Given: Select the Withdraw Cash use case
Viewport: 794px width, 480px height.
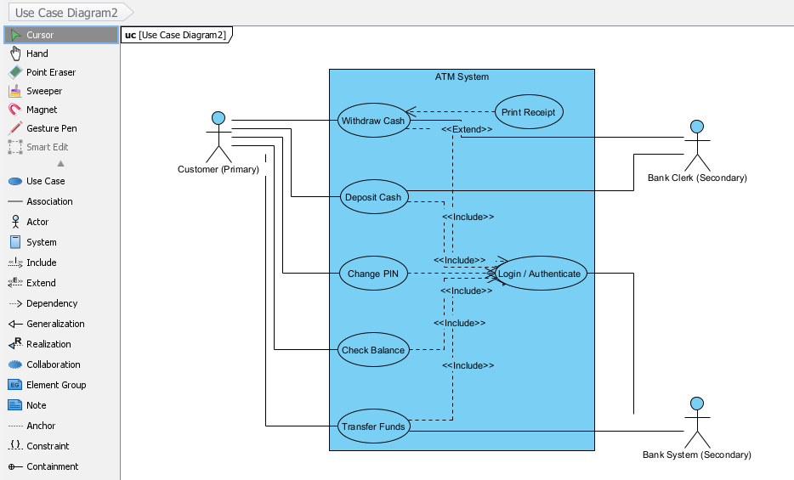Looking at the screenshot, I should [373, 121].
